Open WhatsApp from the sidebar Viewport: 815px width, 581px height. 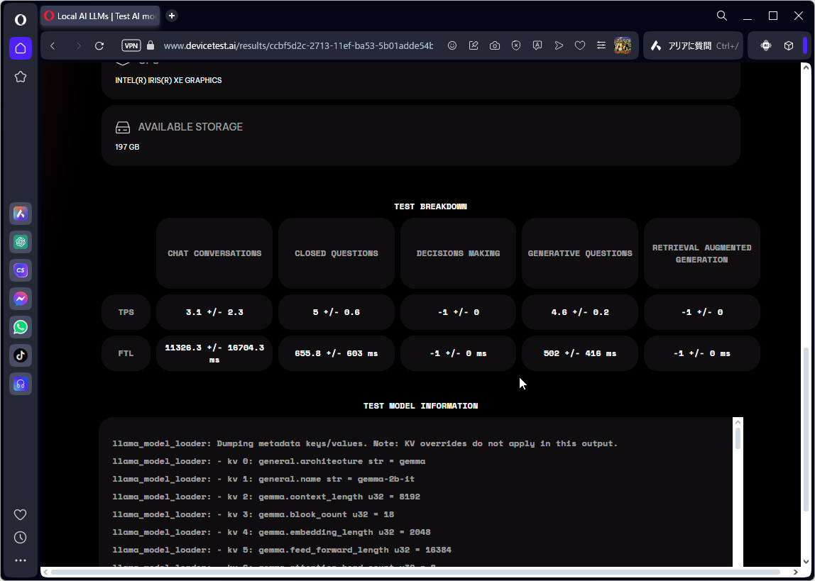click(20, 327)
